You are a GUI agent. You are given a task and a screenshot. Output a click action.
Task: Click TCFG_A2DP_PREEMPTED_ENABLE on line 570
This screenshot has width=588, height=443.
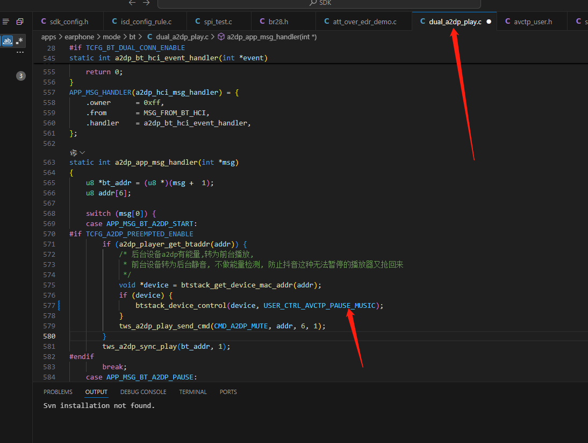click(x=140, y=234)
